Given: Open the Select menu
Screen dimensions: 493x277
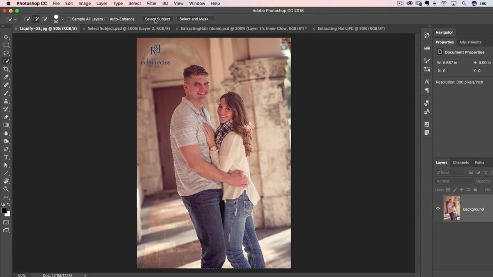Looking at the screenshot, I should [135, 3].
